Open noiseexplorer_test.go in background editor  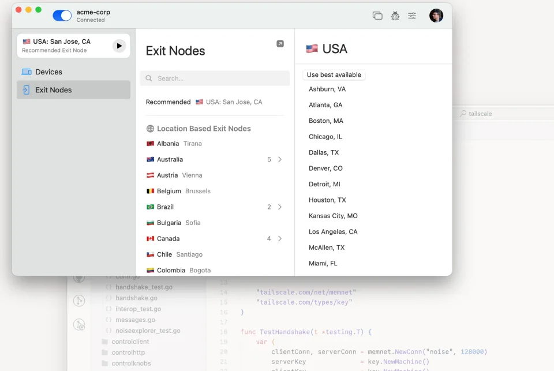coord(148,331)
